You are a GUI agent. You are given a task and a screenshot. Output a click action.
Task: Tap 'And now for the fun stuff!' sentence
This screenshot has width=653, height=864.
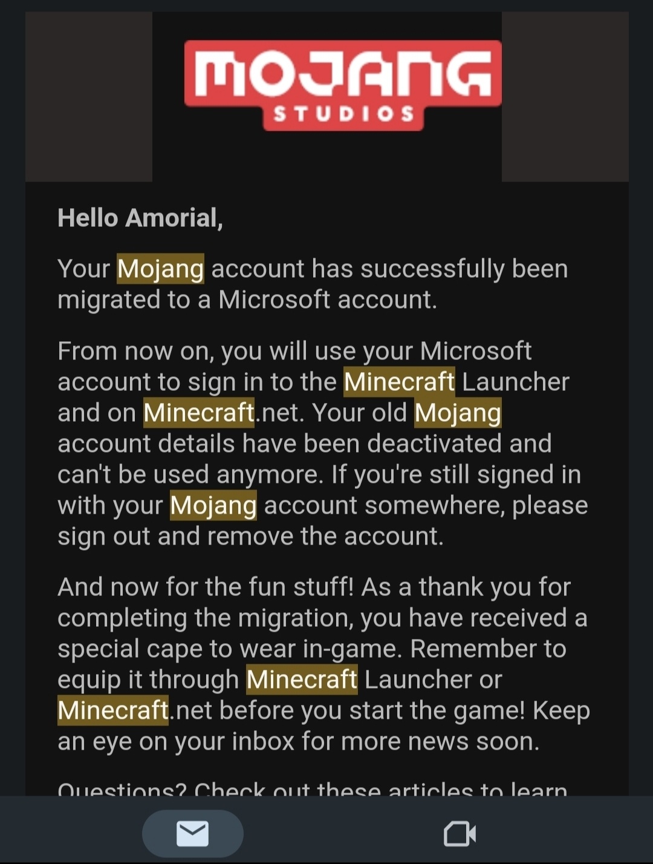click(206, 587)
